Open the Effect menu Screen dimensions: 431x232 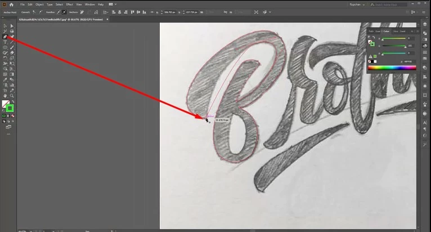pos(70,5)
